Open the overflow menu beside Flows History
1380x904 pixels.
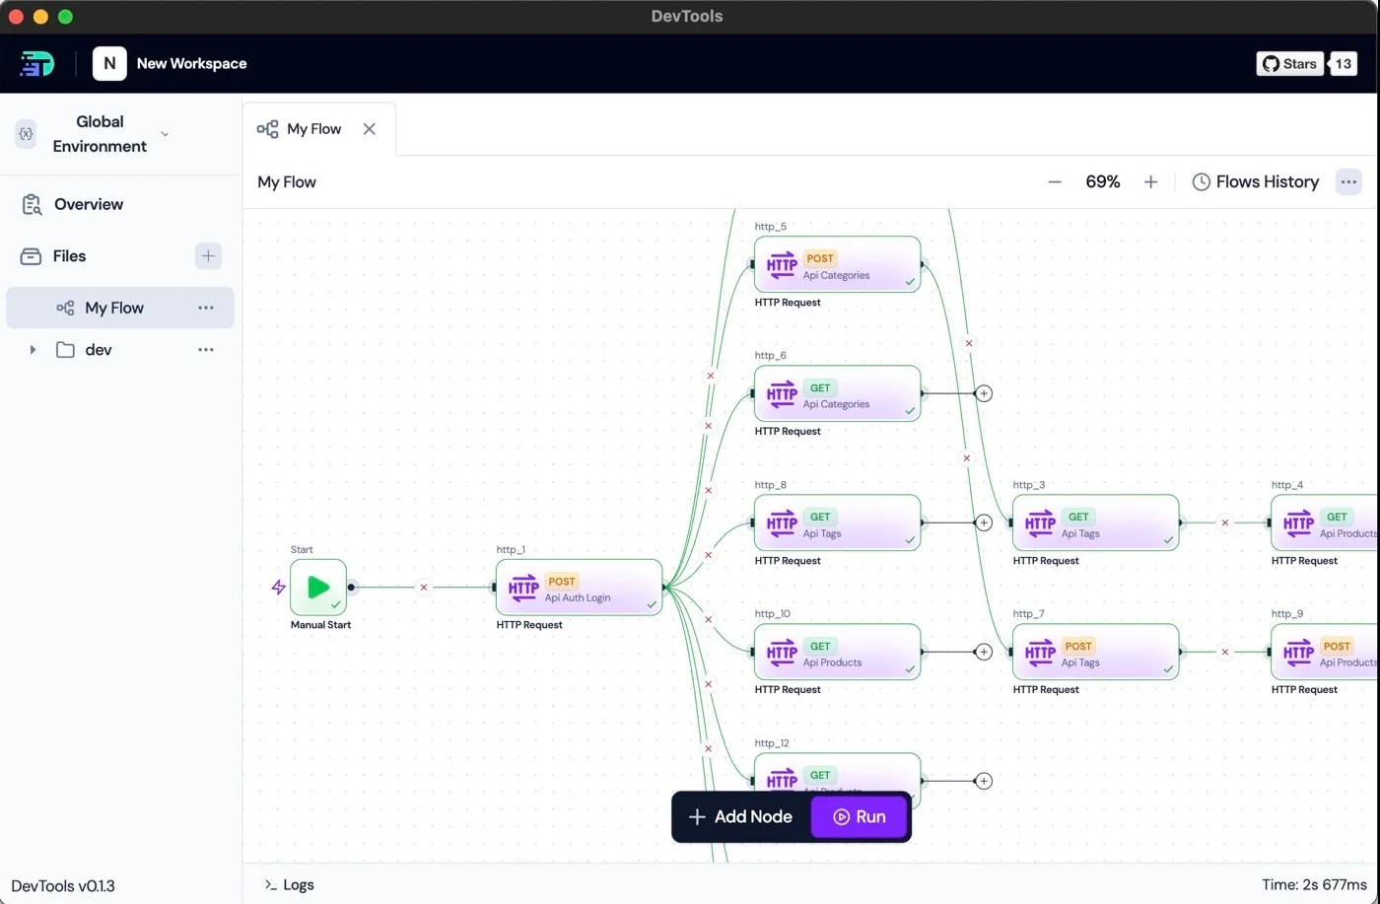pos(1348,181)
